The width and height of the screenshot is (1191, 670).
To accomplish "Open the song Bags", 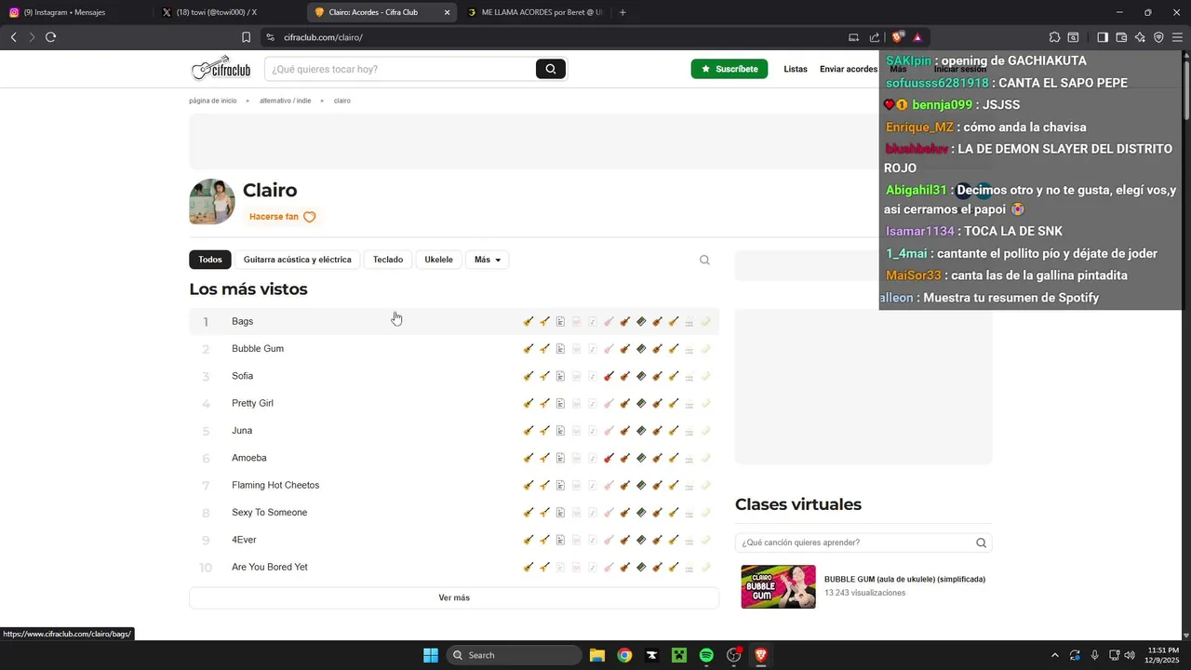I will coord(243,321).
